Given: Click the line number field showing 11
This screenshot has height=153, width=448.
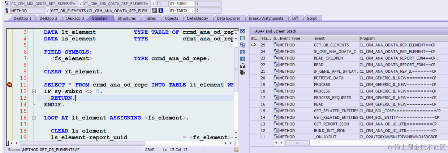Looking at the screenshot, I should (161, 4).
